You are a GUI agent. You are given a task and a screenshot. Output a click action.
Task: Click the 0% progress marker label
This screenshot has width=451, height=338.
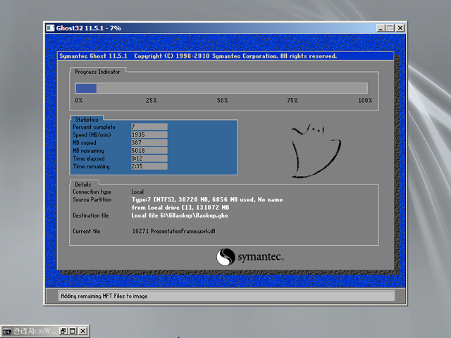78,100
